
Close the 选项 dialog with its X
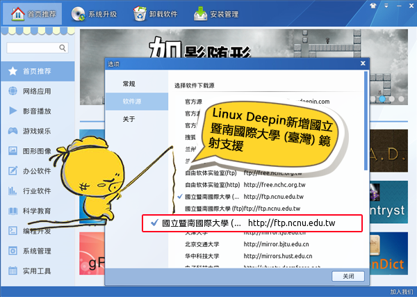pyautogui.click(x=363, y=63)
